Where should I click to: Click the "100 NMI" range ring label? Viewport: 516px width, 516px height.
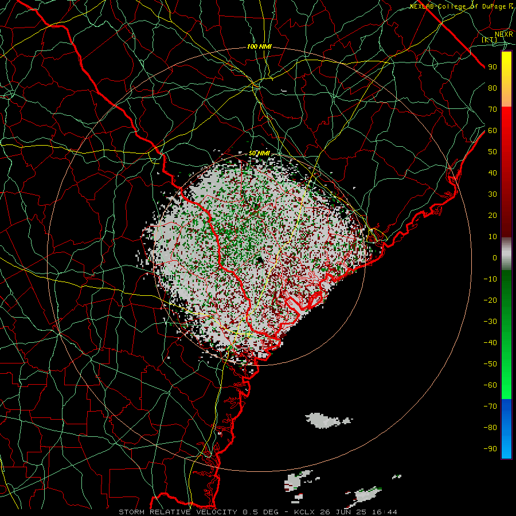pyautogui.click(x=259, y=47)
